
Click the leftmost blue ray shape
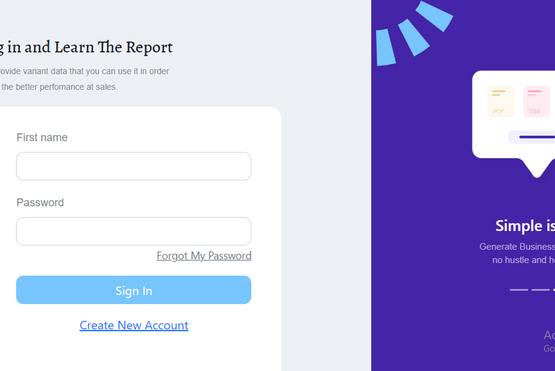386,48
